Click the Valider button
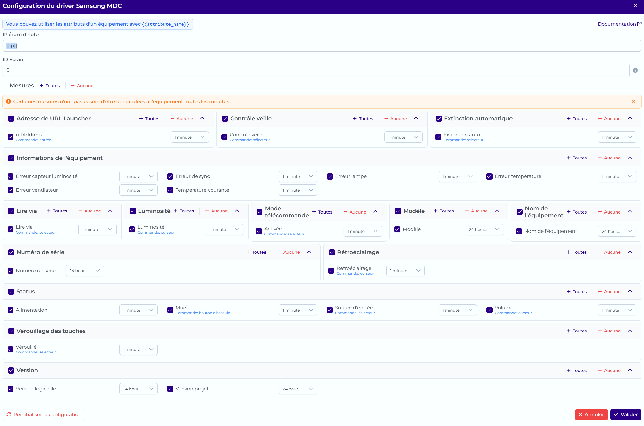644x426 pixels. click(x=626, y=414)
